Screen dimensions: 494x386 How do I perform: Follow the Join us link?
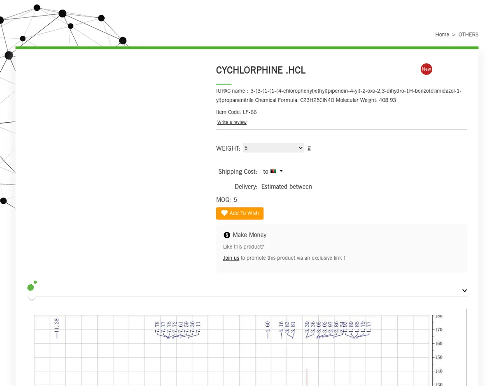point(231,258)
